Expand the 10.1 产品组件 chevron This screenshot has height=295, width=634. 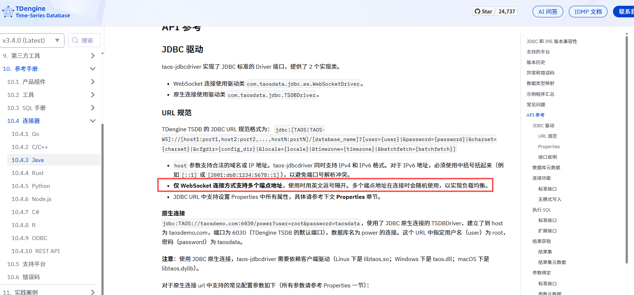point(93,82)
